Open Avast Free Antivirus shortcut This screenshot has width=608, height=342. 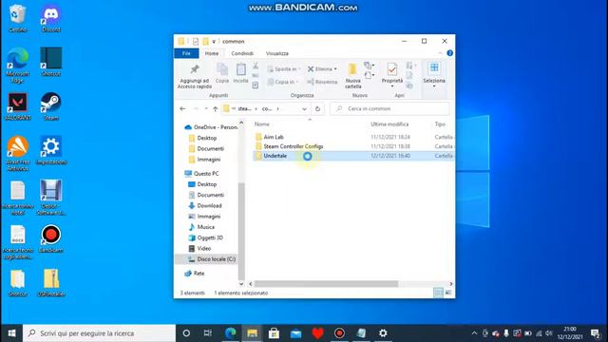point(17,154)
